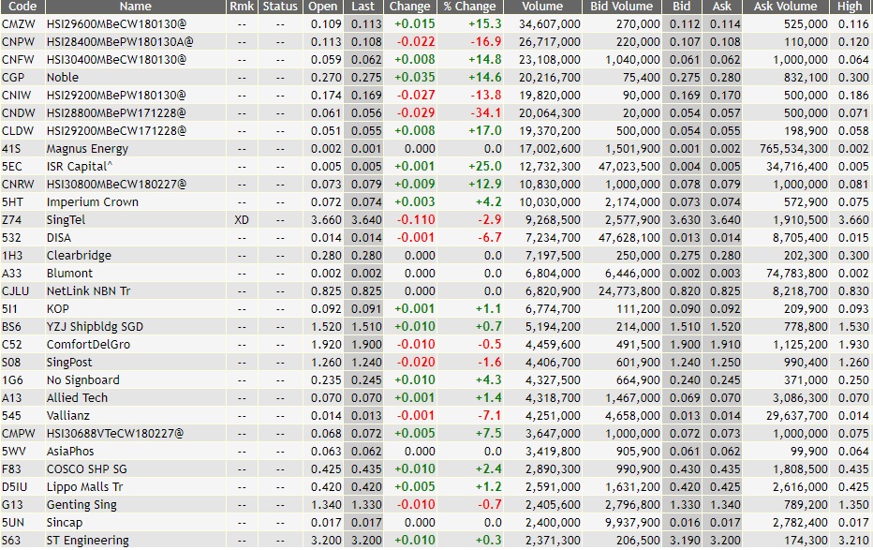The image size is (873, 550).
Task: Sort by the Bid Volume column header
Action: pyautogui.click(x=621, y=7)
